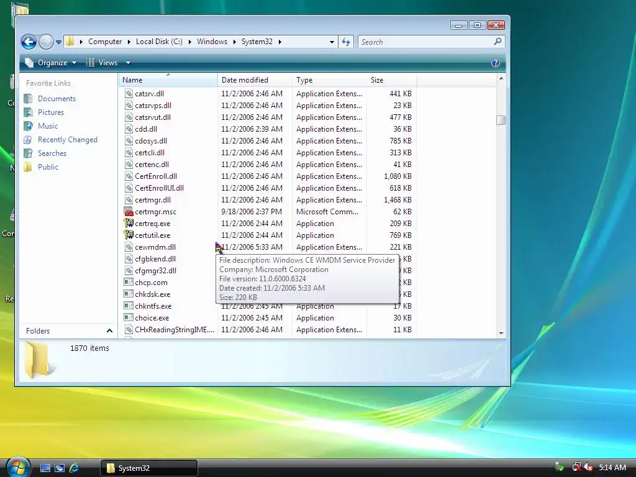The image size is (636, 477).
Task: Select the cewmdm.dll file icon
Action: click(x=129, y=247)
